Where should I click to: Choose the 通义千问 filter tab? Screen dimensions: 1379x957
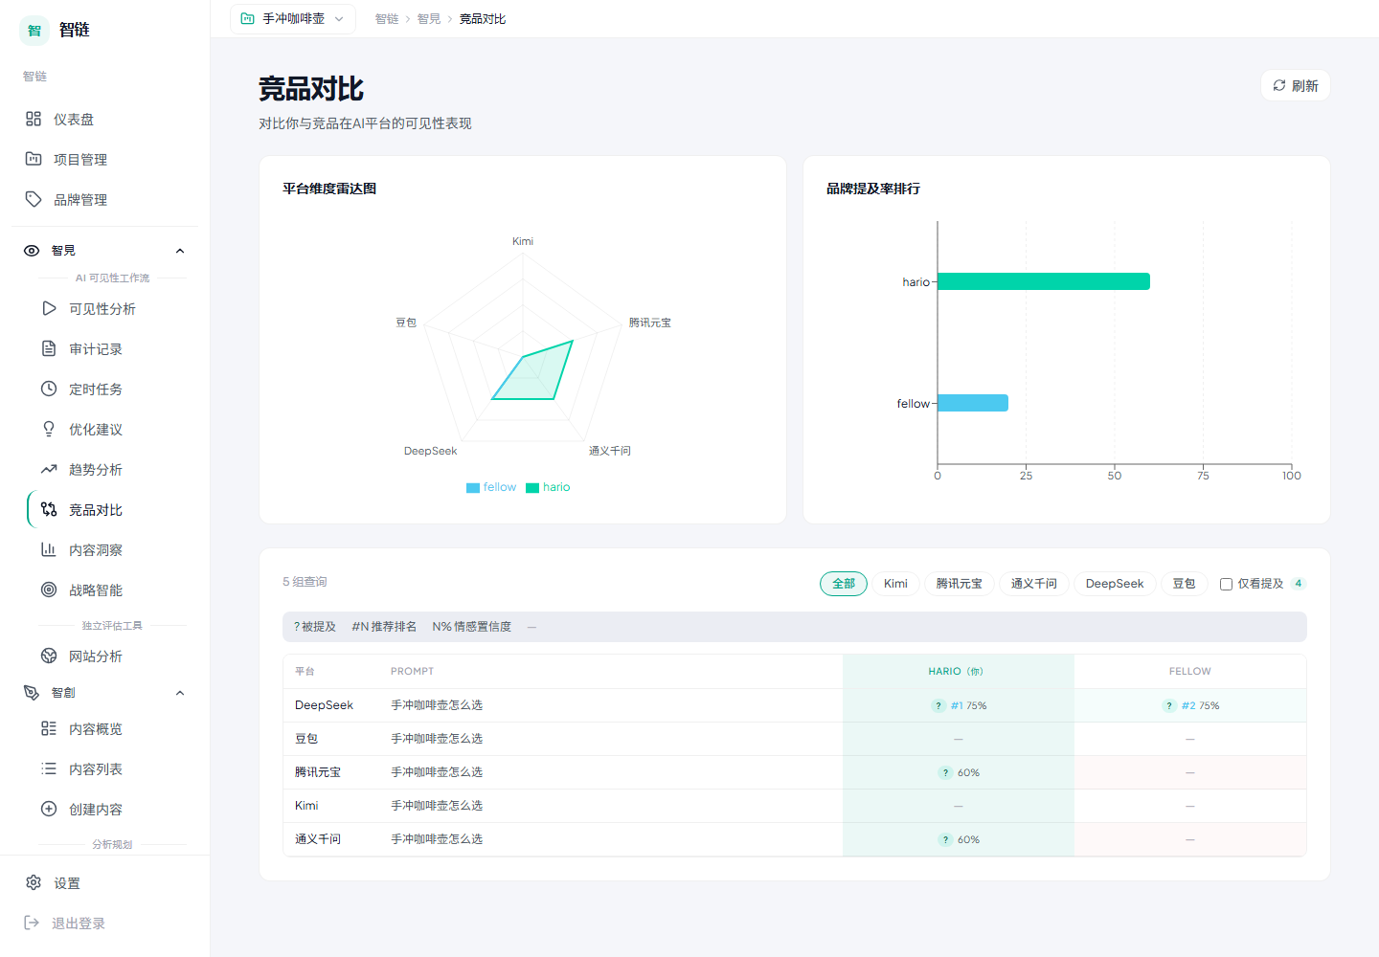(x=1034, y=584)
